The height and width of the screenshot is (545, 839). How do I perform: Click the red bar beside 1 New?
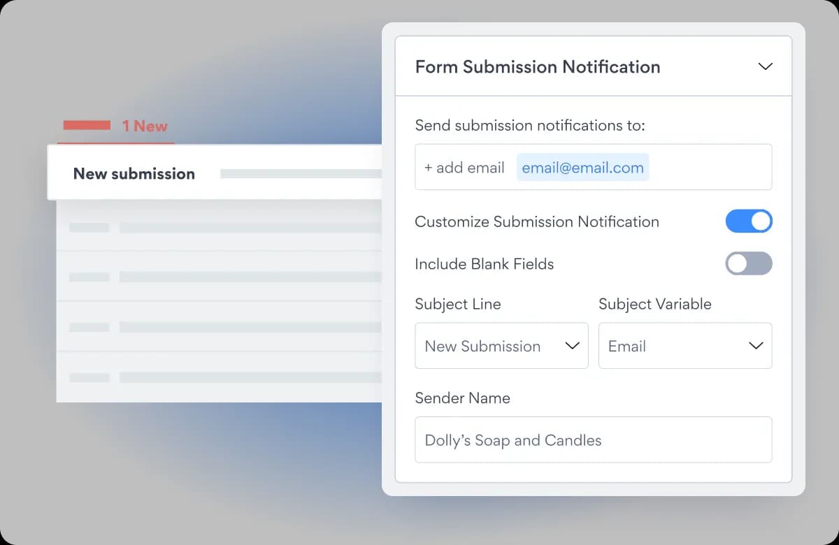87,125
